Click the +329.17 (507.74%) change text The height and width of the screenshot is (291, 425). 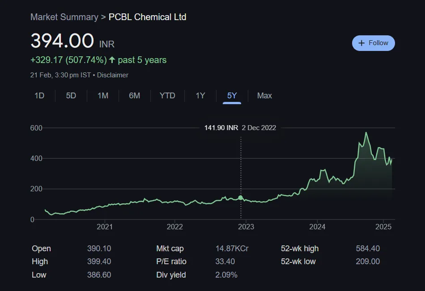tap(68, 60)
